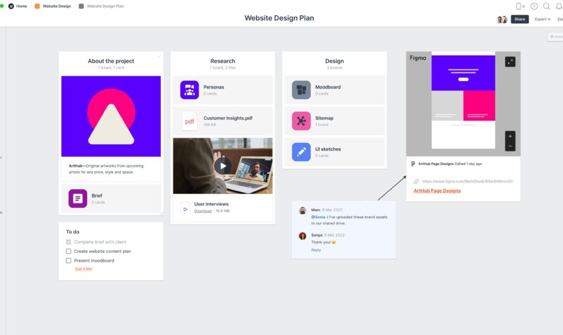
Task: Click Marc's avatar in the comment thread
Action: pos(302,210)
